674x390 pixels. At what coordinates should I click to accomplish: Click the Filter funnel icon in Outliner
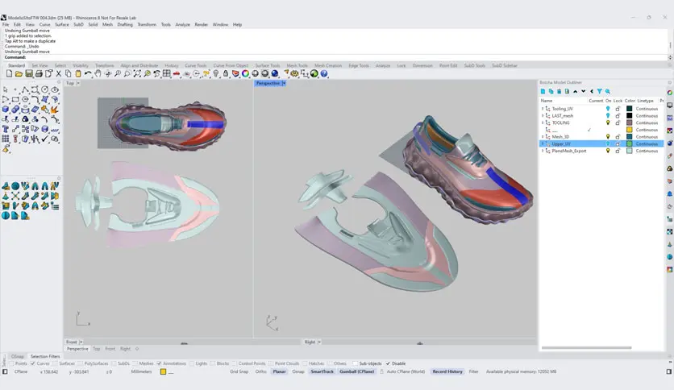(599, 92)
